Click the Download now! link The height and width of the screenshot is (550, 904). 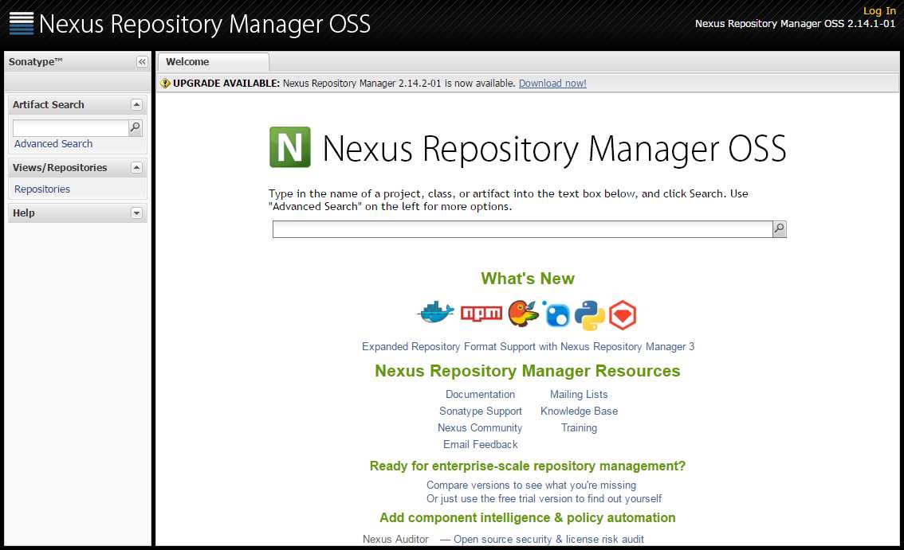[552, 83]
